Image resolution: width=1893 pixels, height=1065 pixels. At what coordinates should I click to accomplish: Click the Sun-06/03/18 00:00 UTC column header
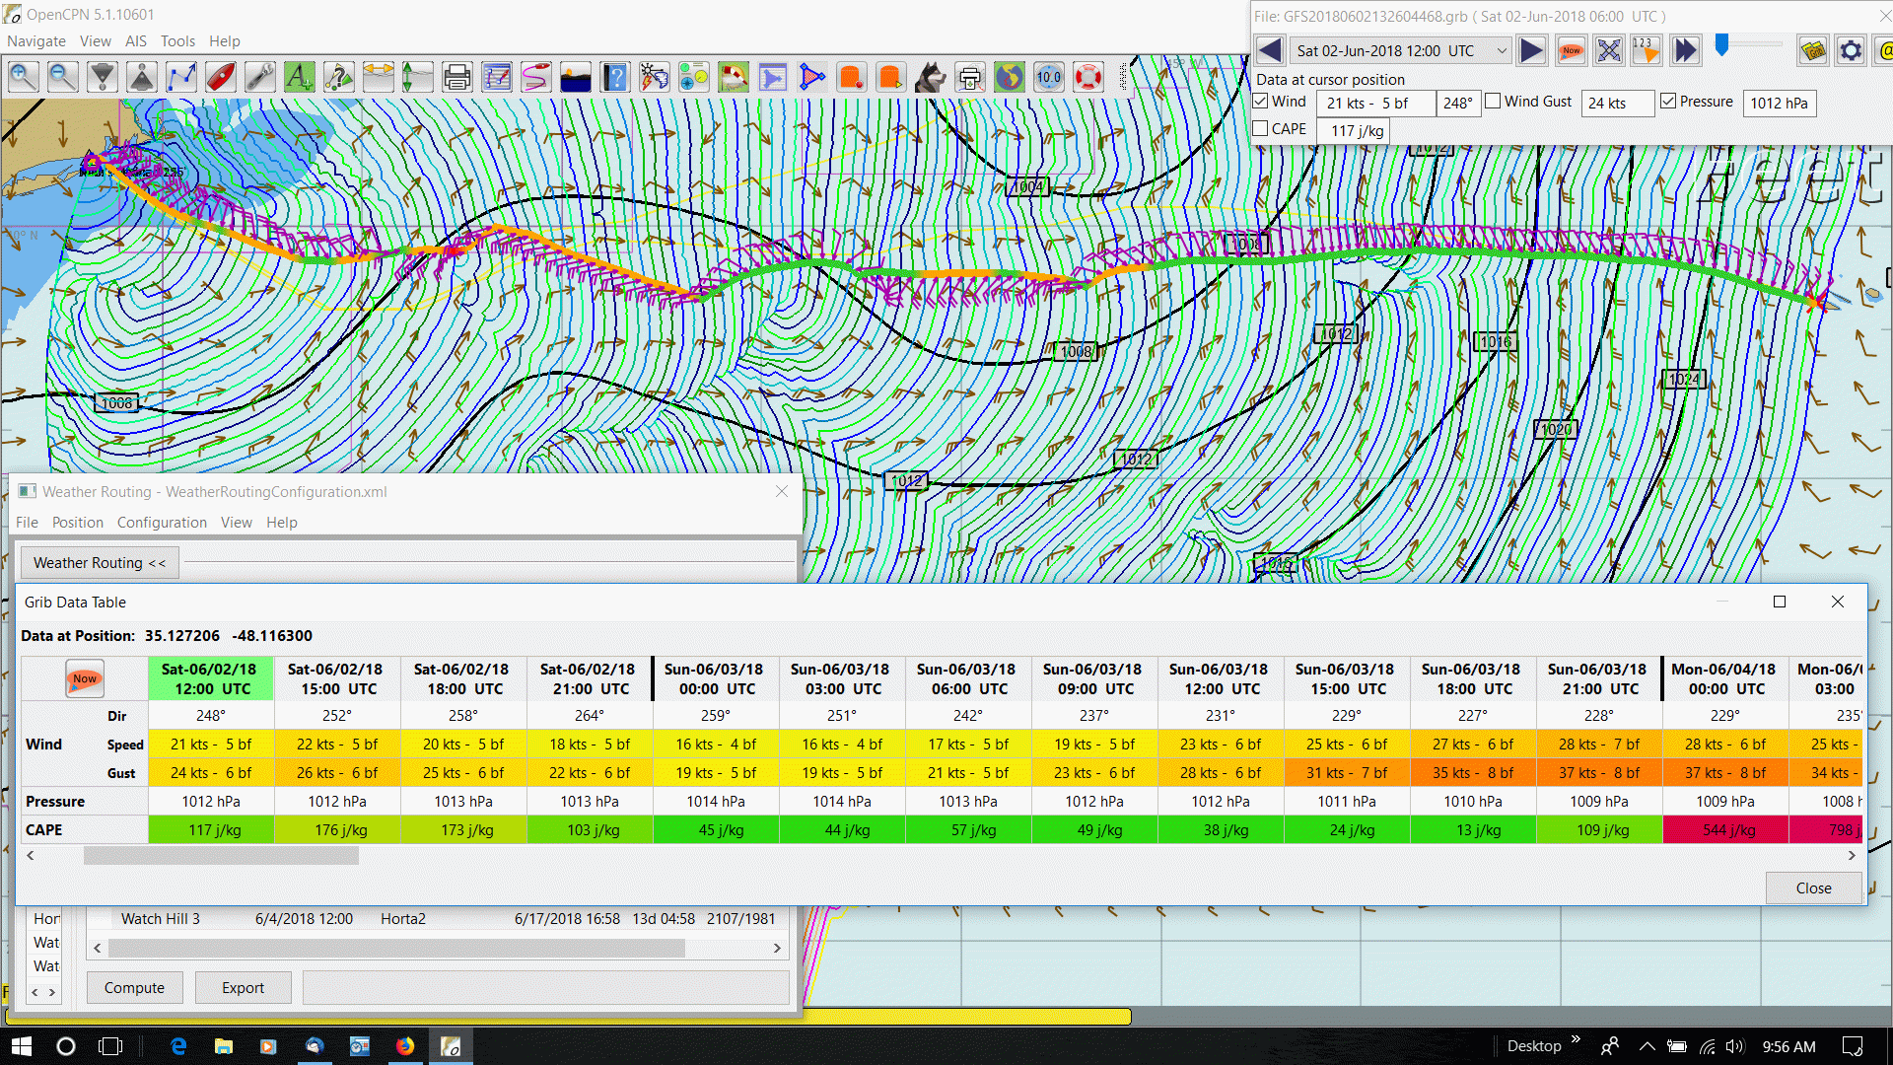click(x=717, y=678)
